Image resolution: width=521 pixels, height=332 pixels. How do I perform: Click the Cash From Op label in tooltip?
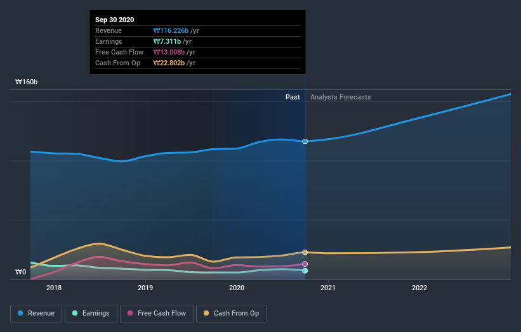(117, 63)
